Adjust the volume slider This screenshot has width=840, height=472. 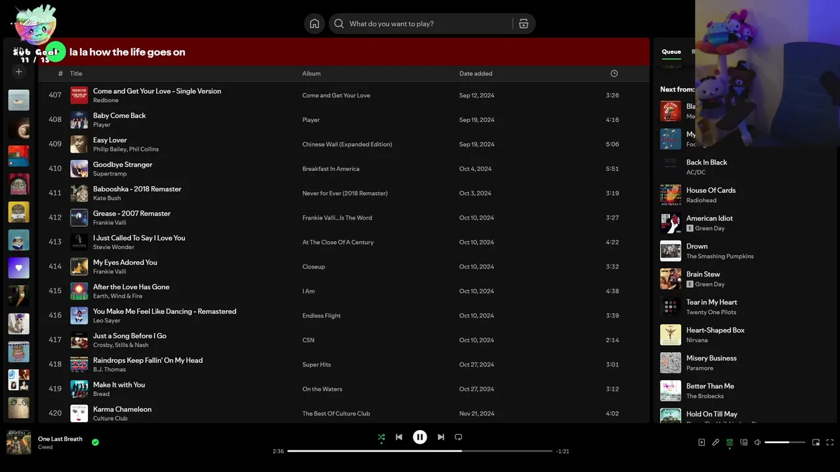pos(785,442)
